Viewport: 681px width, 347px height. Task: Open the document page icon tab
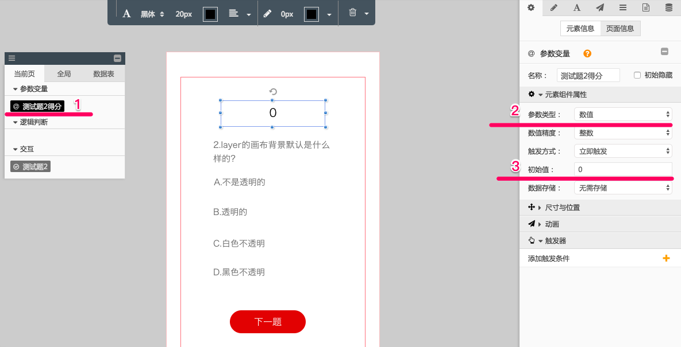[646, 7]
